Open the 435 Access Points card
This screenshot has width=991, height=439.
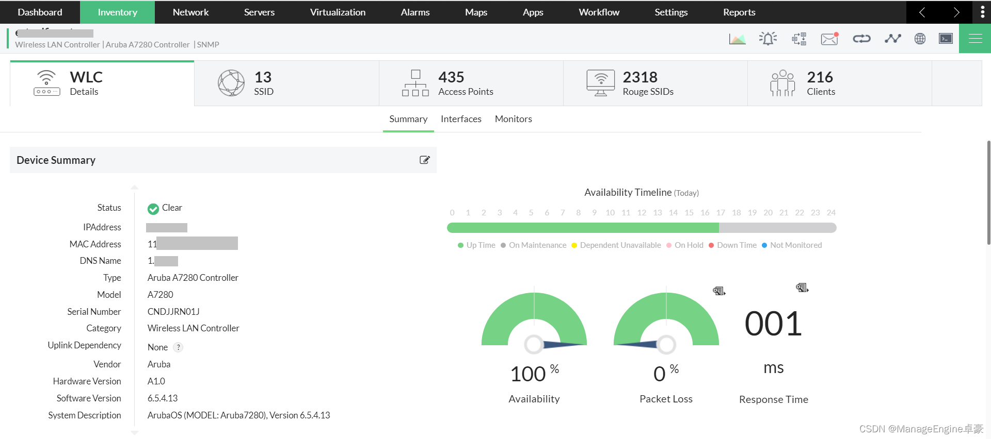(x=471, y=83)
